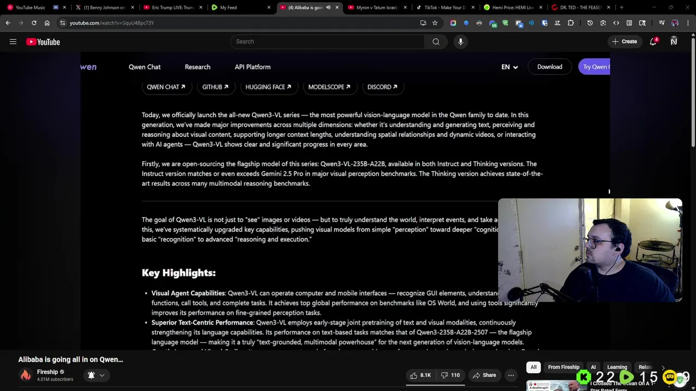The height and width of the screenshot is (391, 696).
Task: Open the MODELSCOPE link
Action: coord(329,87)
